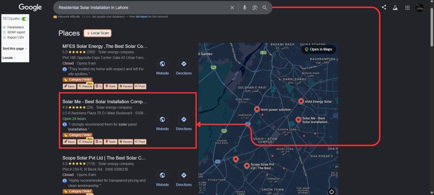Open the full report keyword link

142,17
